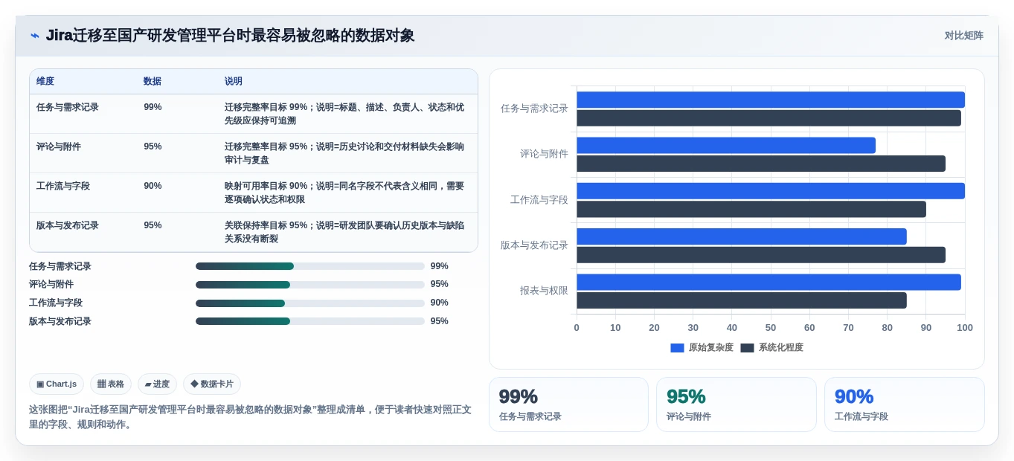Viewport: 1014px width, 461px height.
Task: Click the 任务与需求记录 chart axis label
Action: coord(534,109)
